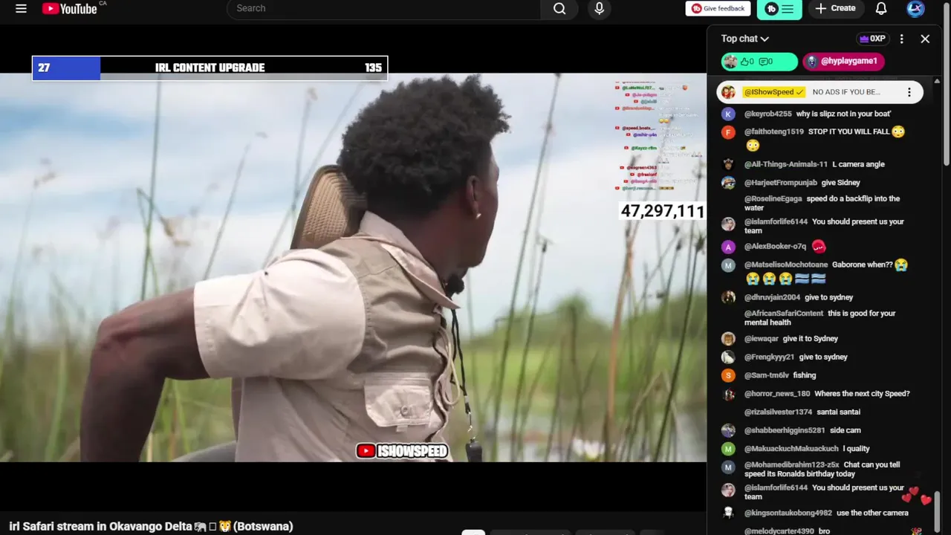Click the IShowSpeed avatar in pinned message
Image resolution: width=951 pixels, height=535 pixels.
(728, 92)
